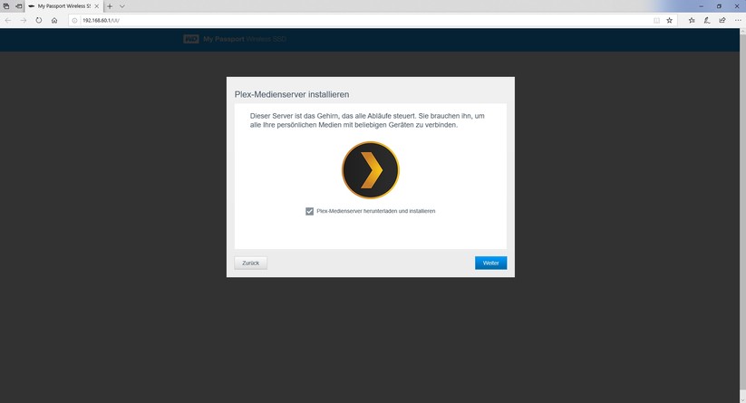The image size is (746, 403).
Task: Click the forward navigation arrow
Action: coord(23,21)
